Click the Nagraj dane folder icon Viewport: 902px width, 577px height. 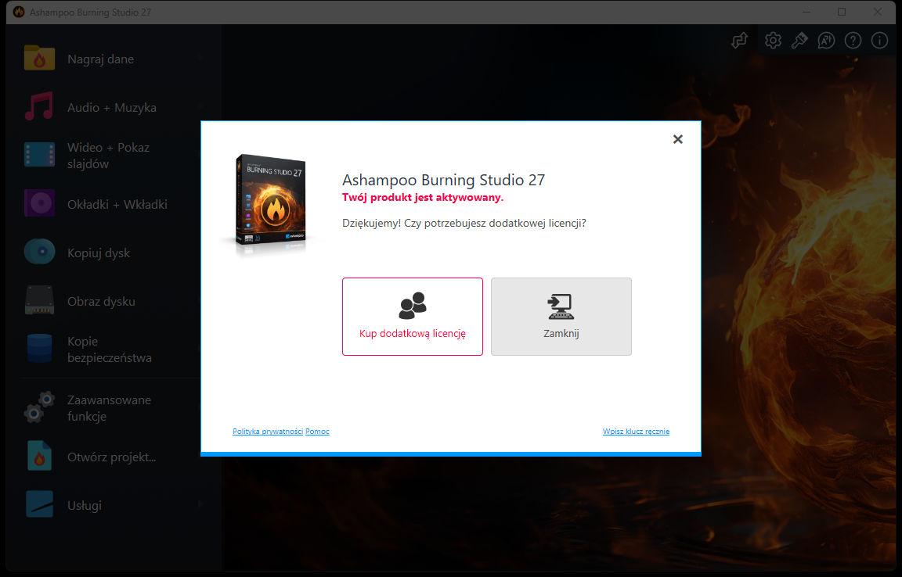pos(39,59)
